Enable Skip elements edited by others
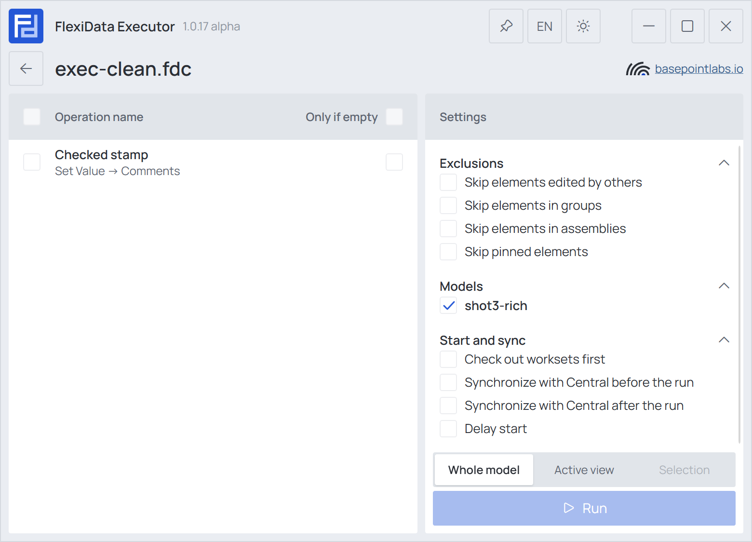This screenshot has height=542, width=752. tap(448, 182)
